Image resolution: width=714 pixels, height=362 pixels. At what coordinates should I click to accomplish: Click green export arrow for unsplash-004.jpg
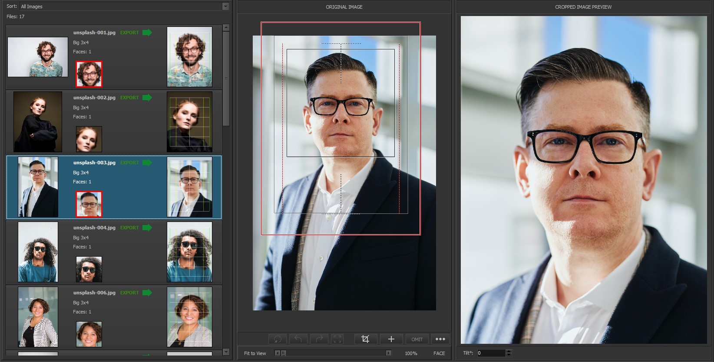tap(147, 228)
